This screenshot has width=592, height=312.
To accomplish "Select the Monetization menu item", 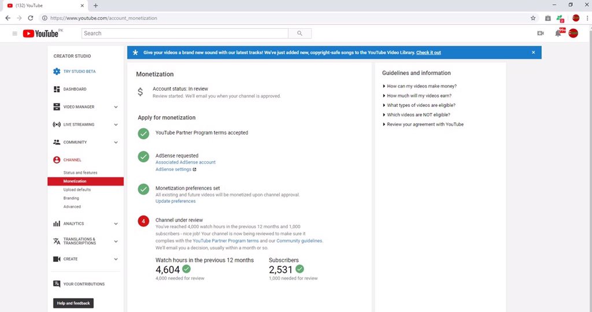I will [86, 181].
